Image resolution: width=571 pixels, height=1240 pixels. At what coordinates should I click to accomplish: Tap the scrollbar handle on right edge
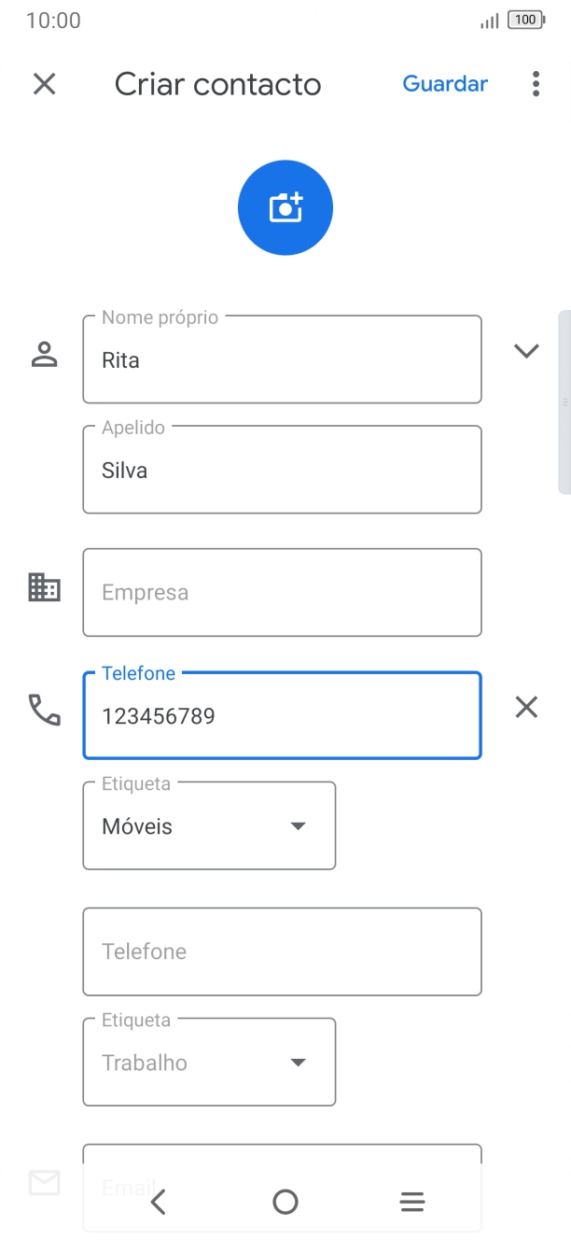(x=564, y=402)
